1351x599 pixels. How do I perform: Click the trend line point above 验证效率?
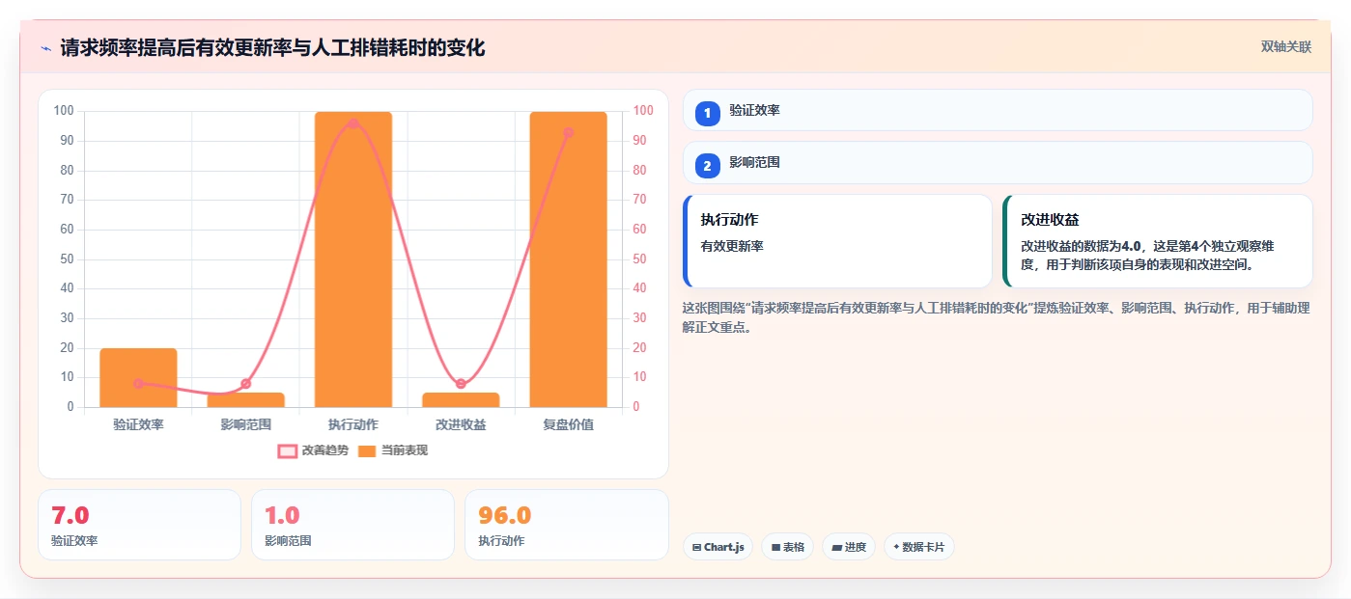138,383
